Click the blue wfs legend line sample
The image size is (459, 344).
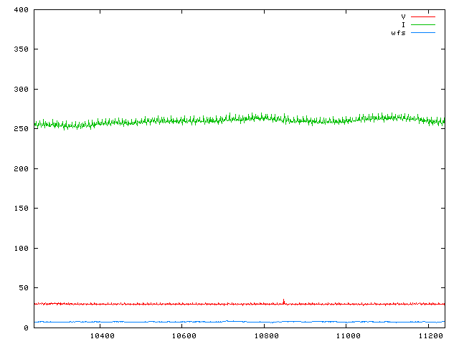point(422,33)
